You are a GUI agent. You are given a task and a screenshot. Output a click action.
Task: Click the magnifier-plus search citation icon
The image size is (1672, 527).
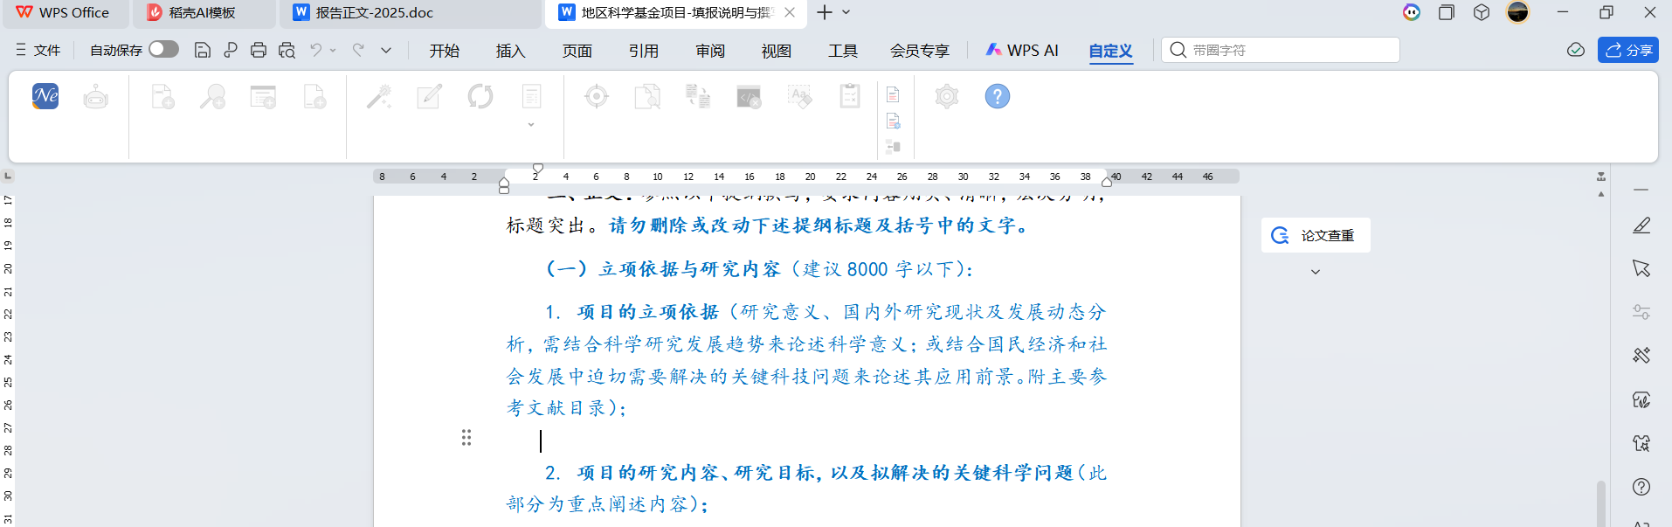(x=212, y=96)
